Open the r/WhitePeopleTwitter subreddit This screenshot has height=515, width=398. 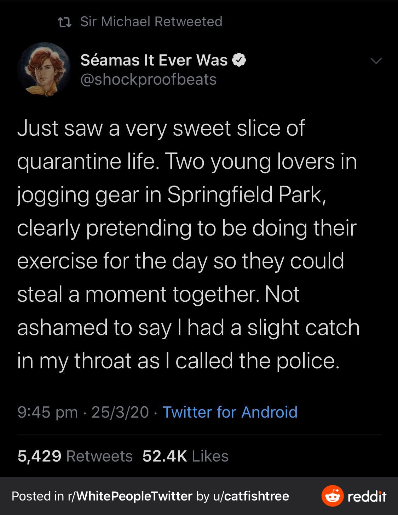pos(130,496)
